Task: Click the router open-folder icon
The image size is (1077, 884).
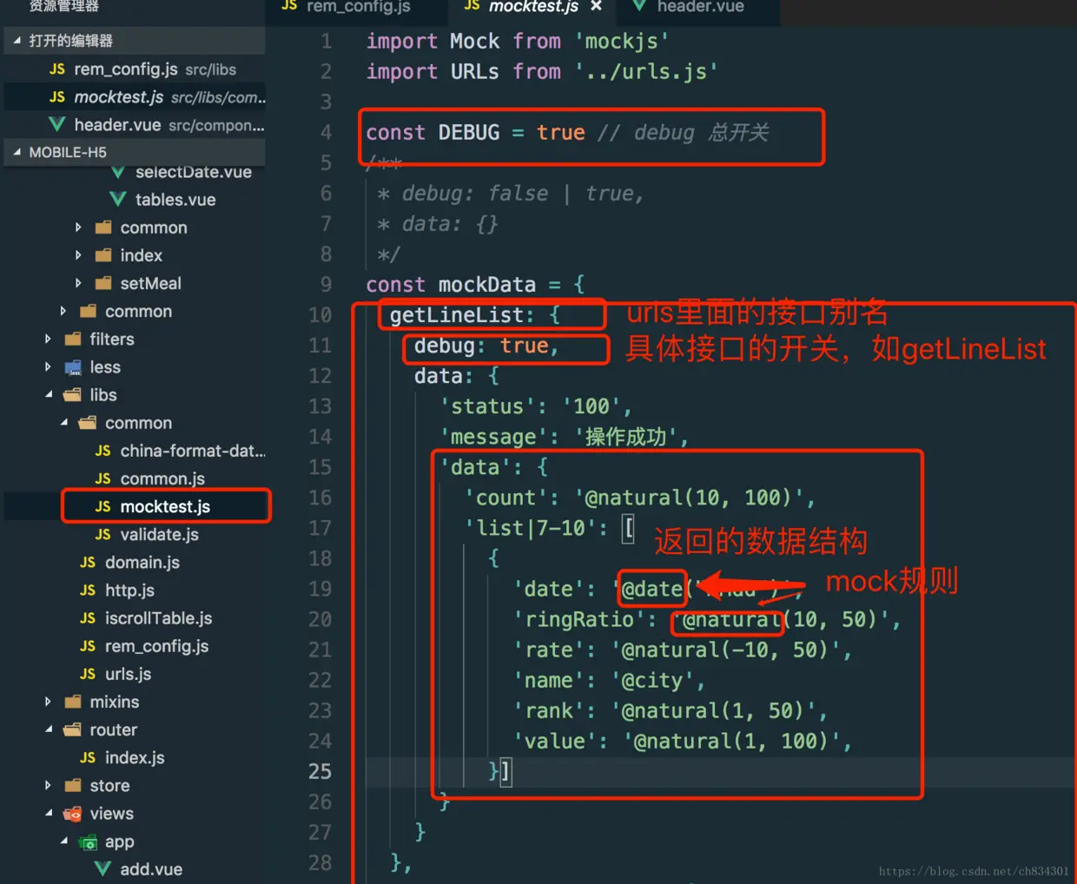Action: tap(73, 729)
